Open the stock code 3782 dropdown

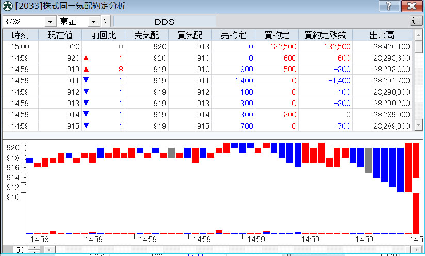point(50,22)
